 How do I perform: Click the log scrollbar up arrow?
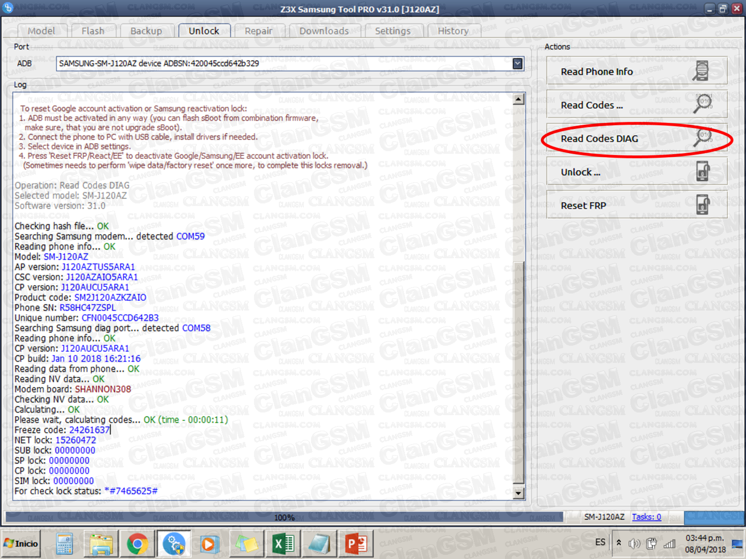[x=518, y=99]
